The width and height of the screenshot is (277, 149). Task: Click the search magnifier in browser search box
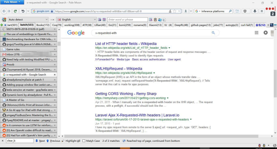(x=230, y=11)
